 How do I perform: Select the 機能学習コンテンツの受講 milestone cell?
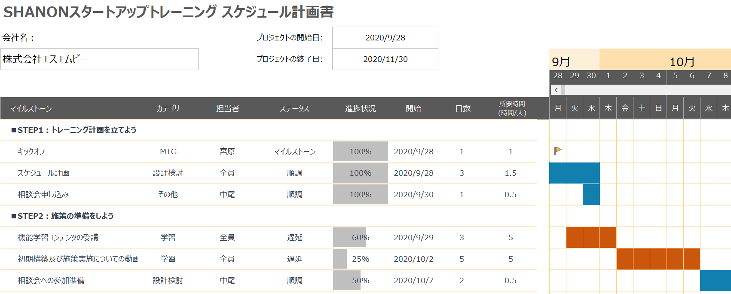coord(58,237)
